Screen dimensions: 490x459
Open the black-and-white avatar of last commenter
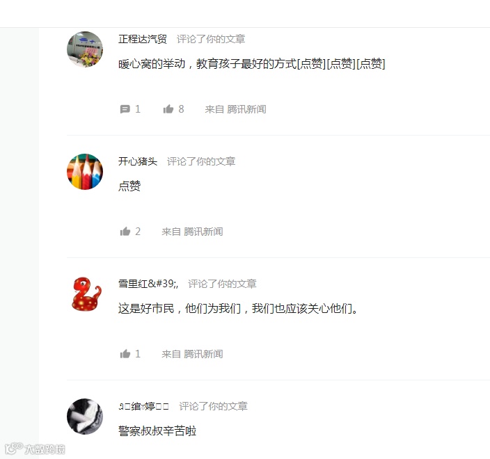85,416
